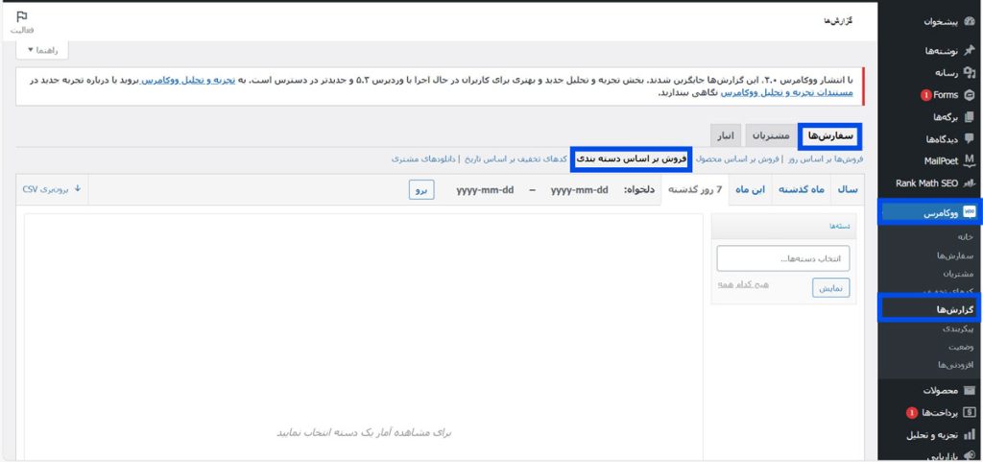983x462 pixels.
Task: Open فروش بر اساس محصول report
Action: click(736, 159)
